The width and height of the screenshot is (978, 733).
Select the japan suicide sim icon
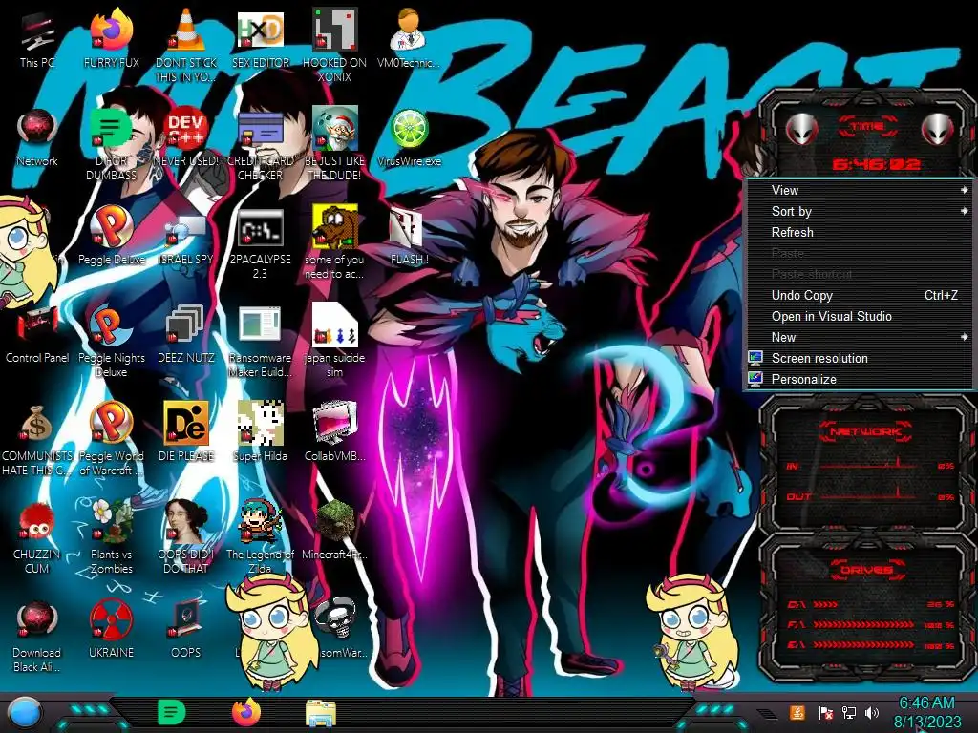coord(335,326)
